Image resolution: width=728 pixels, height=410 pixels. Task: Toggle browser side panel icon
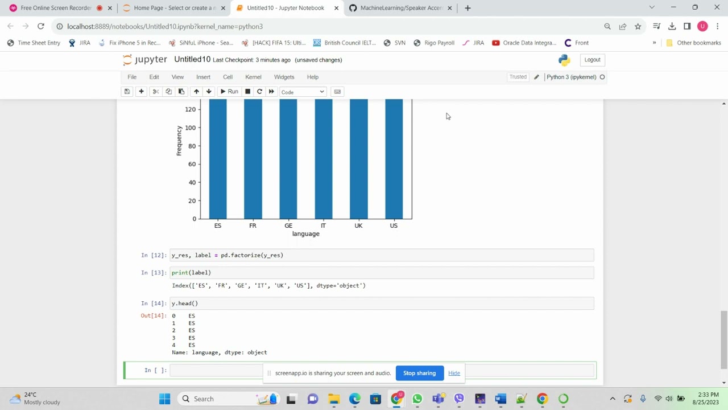tap(687, 26)
